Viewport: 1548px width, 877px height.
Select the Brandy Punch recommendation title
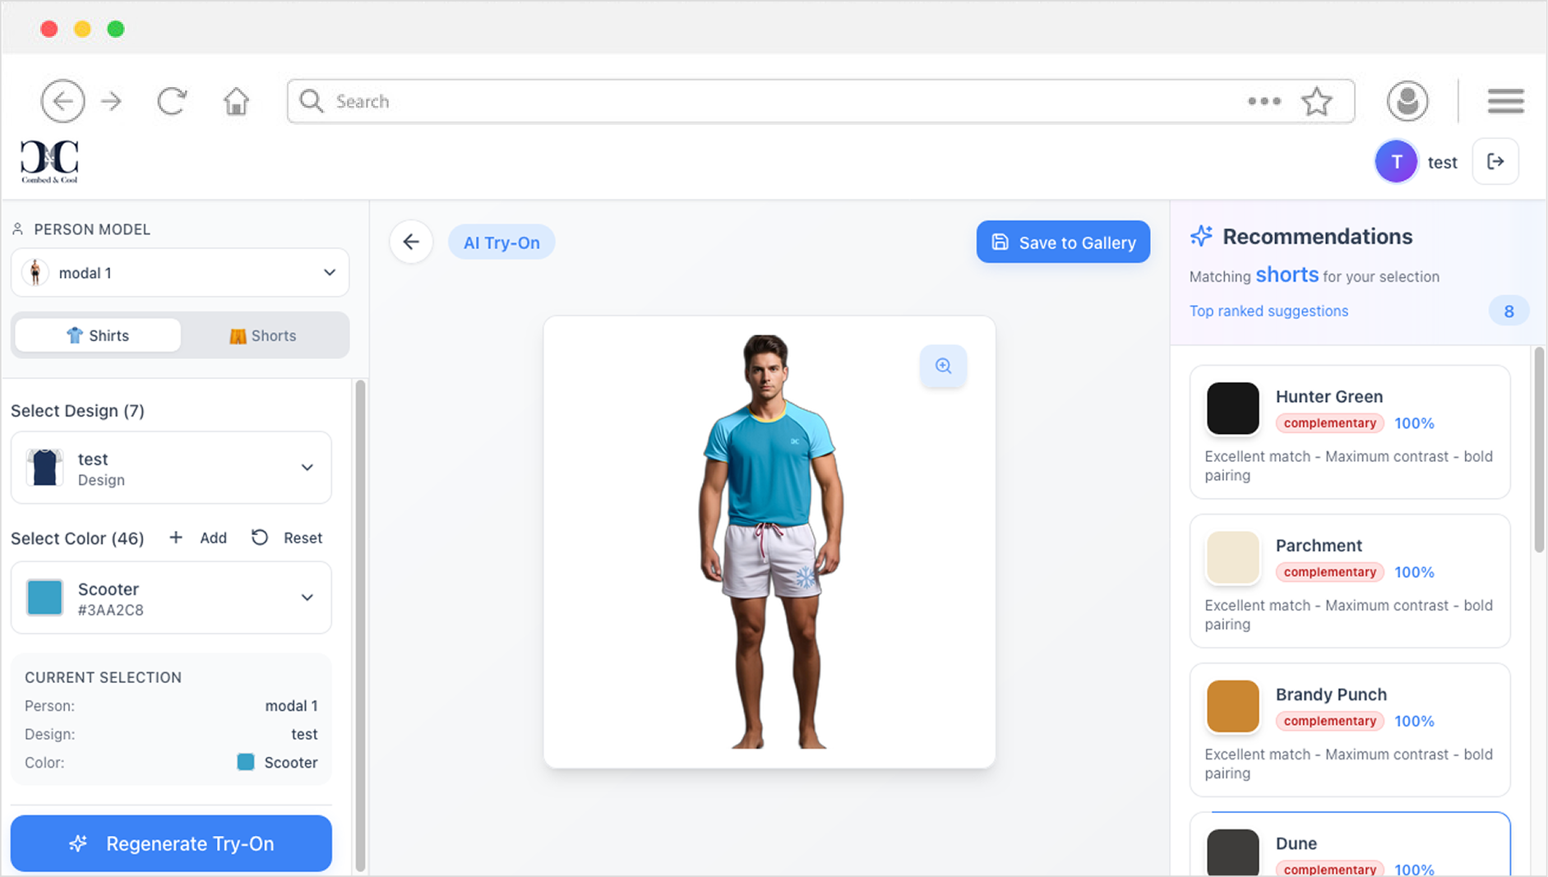click(x=1331, y=694)
